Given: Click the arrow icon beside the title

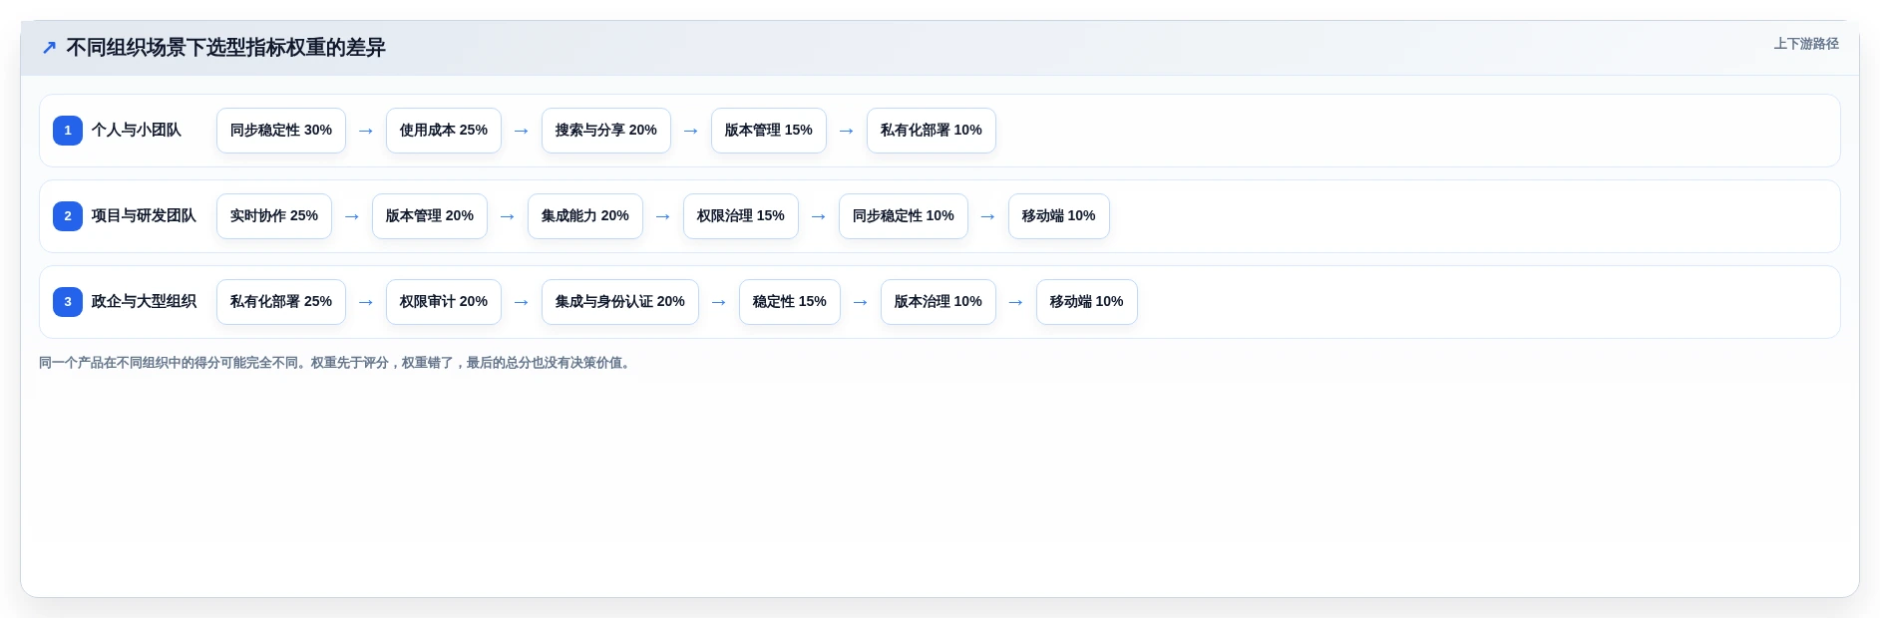Looking at the screenshot, I should coord(49,48).
